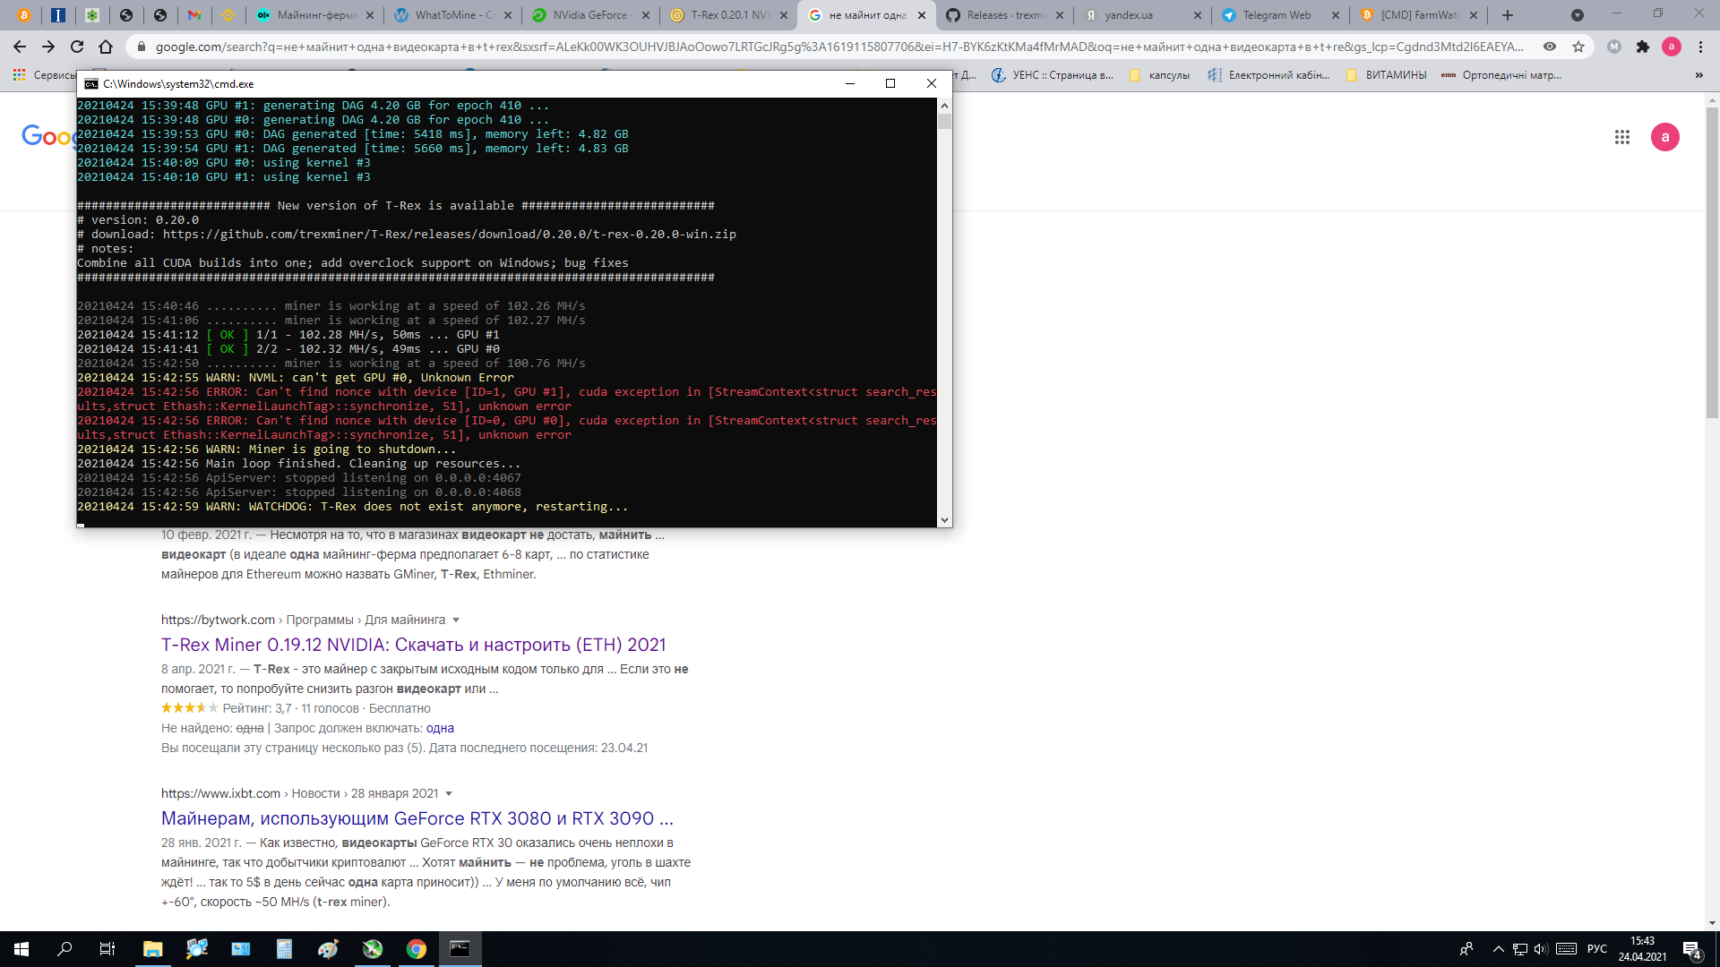Open УЕНС Страница bookmark

click(1053, 75)
